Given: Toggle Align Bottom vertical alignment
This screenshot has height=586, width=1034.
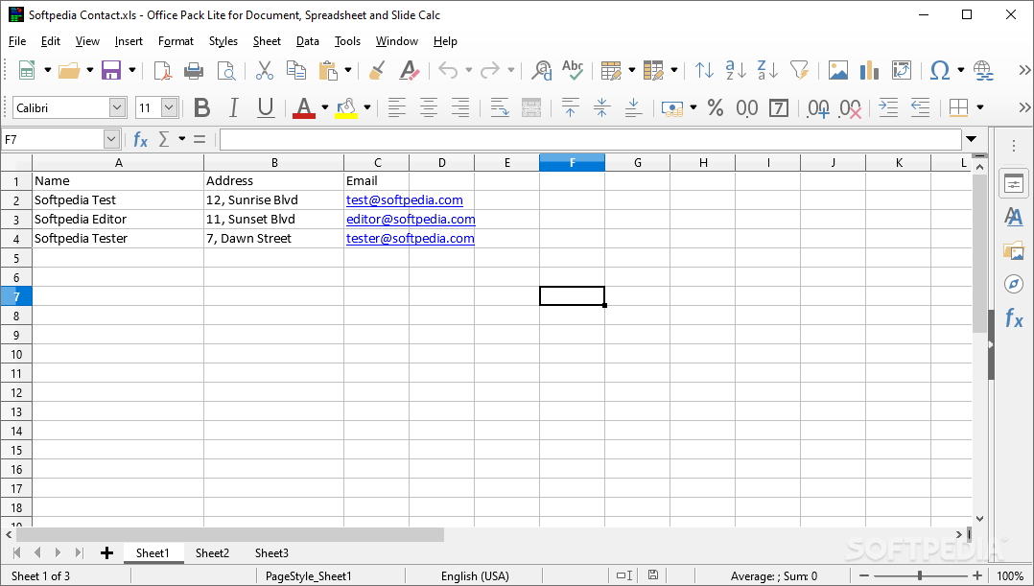Looking at the screenshot, I should pyautogui.click(x=633, y=107).
